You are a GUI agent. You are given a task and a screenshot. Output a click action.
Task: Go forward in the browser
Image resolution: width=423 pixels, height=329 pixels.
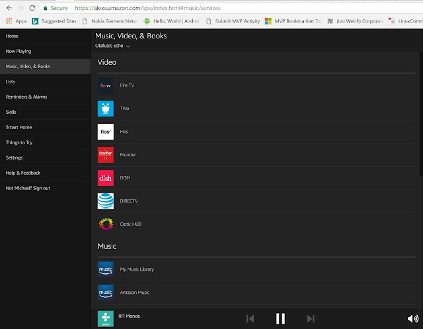pyautogui.click(x=20, y=8)
